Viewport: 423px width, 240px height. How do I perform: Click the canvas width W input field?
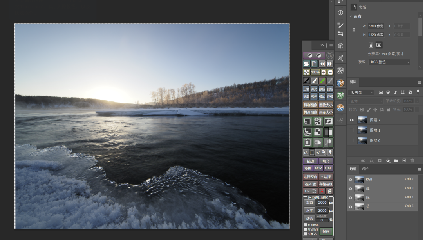tap(376, 26)
